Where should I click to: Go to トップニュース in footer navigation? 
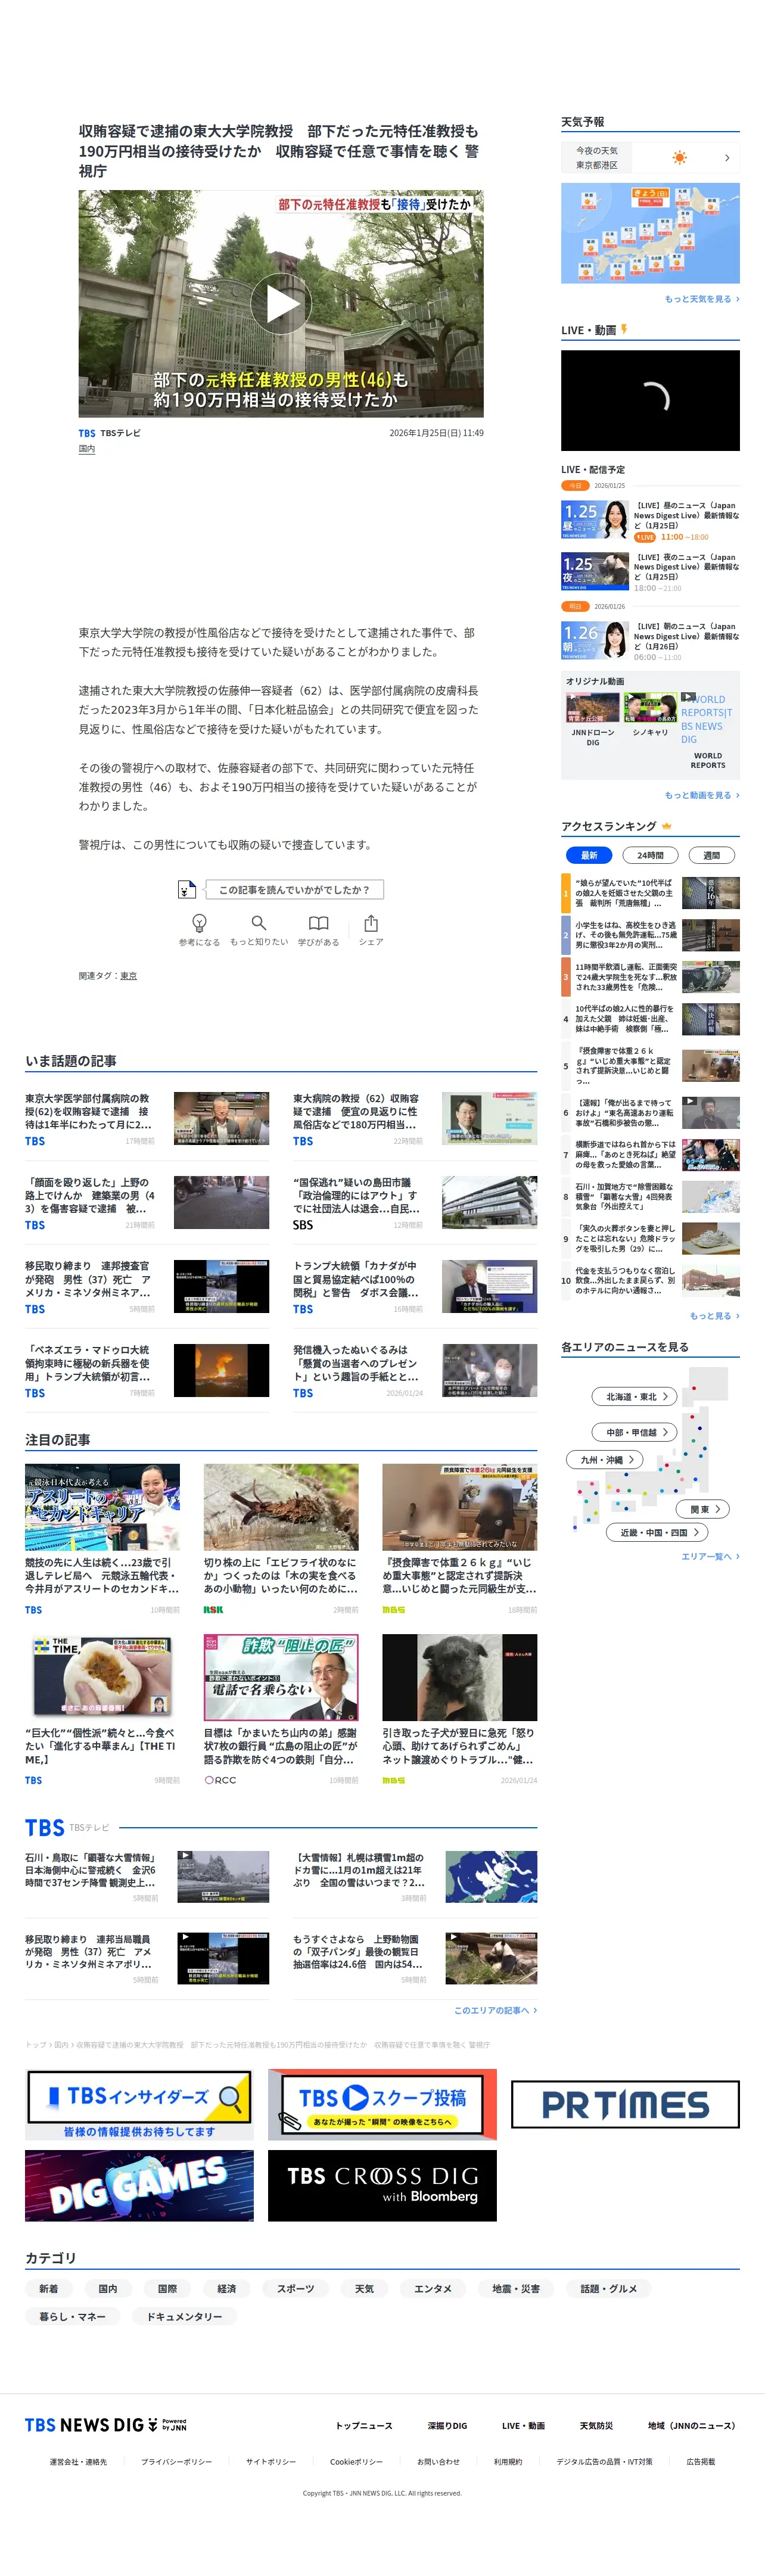364,2426
